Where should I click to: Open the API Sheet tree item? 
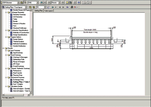tap(16, 64)
